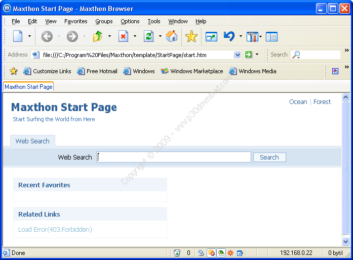Click the Up one level icon

98,36
